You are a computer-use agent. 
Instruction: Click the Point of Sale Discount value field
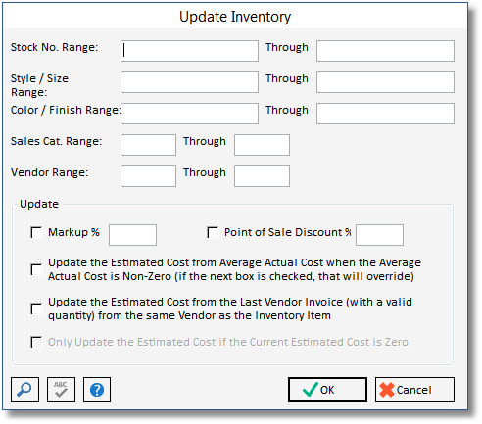pos(379,235)
